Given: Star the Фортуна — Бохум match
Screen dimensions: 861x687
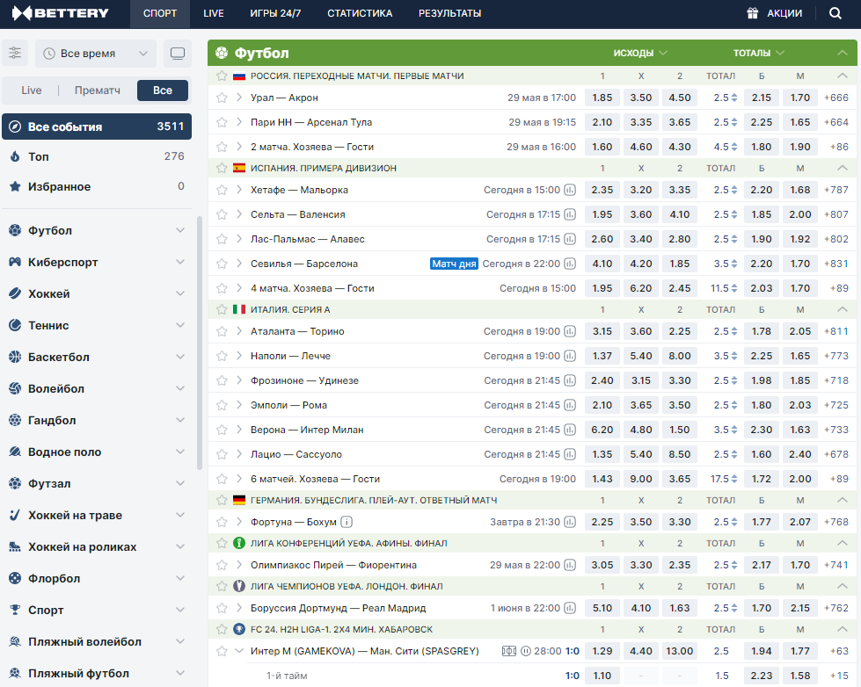Looking at the screenshot, I should click(x=222, y=522).
